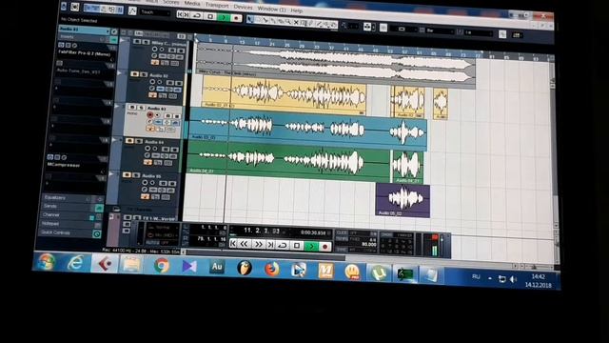Click Record in the top toolbar transport
Viewport: 609px width, 343px height.
click(236, 18)
